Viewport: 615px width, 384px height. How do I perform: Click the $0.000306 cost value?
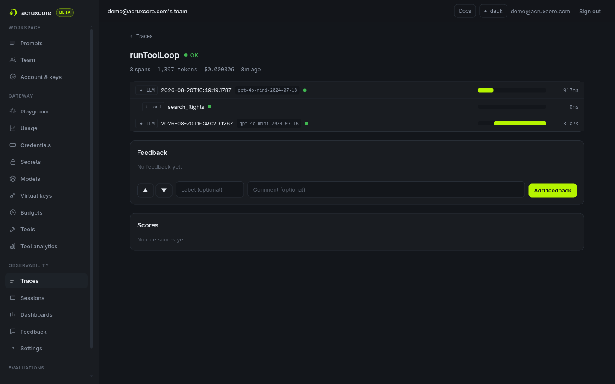219,70
